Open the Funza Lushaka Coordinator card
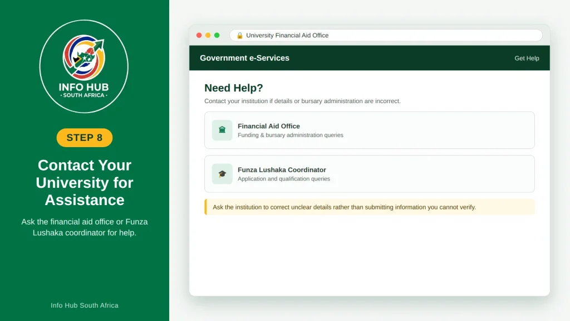Viewport: 570px width, 321px height. pyautogui.click(x=370, y=174)
